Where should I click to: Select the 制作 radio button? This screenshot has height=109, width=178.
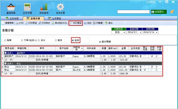pyautogui.click(x=56, y=40)
